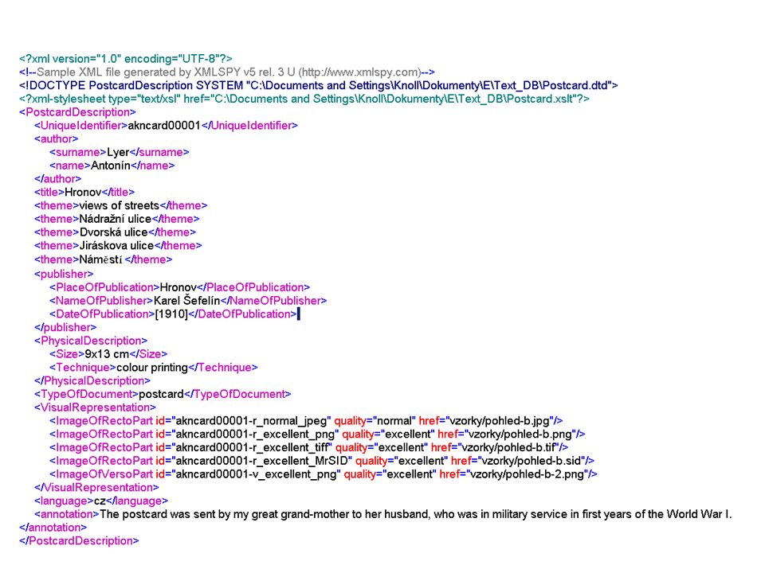
Task: Select the surname value Lyer
Action: [118, 153]
